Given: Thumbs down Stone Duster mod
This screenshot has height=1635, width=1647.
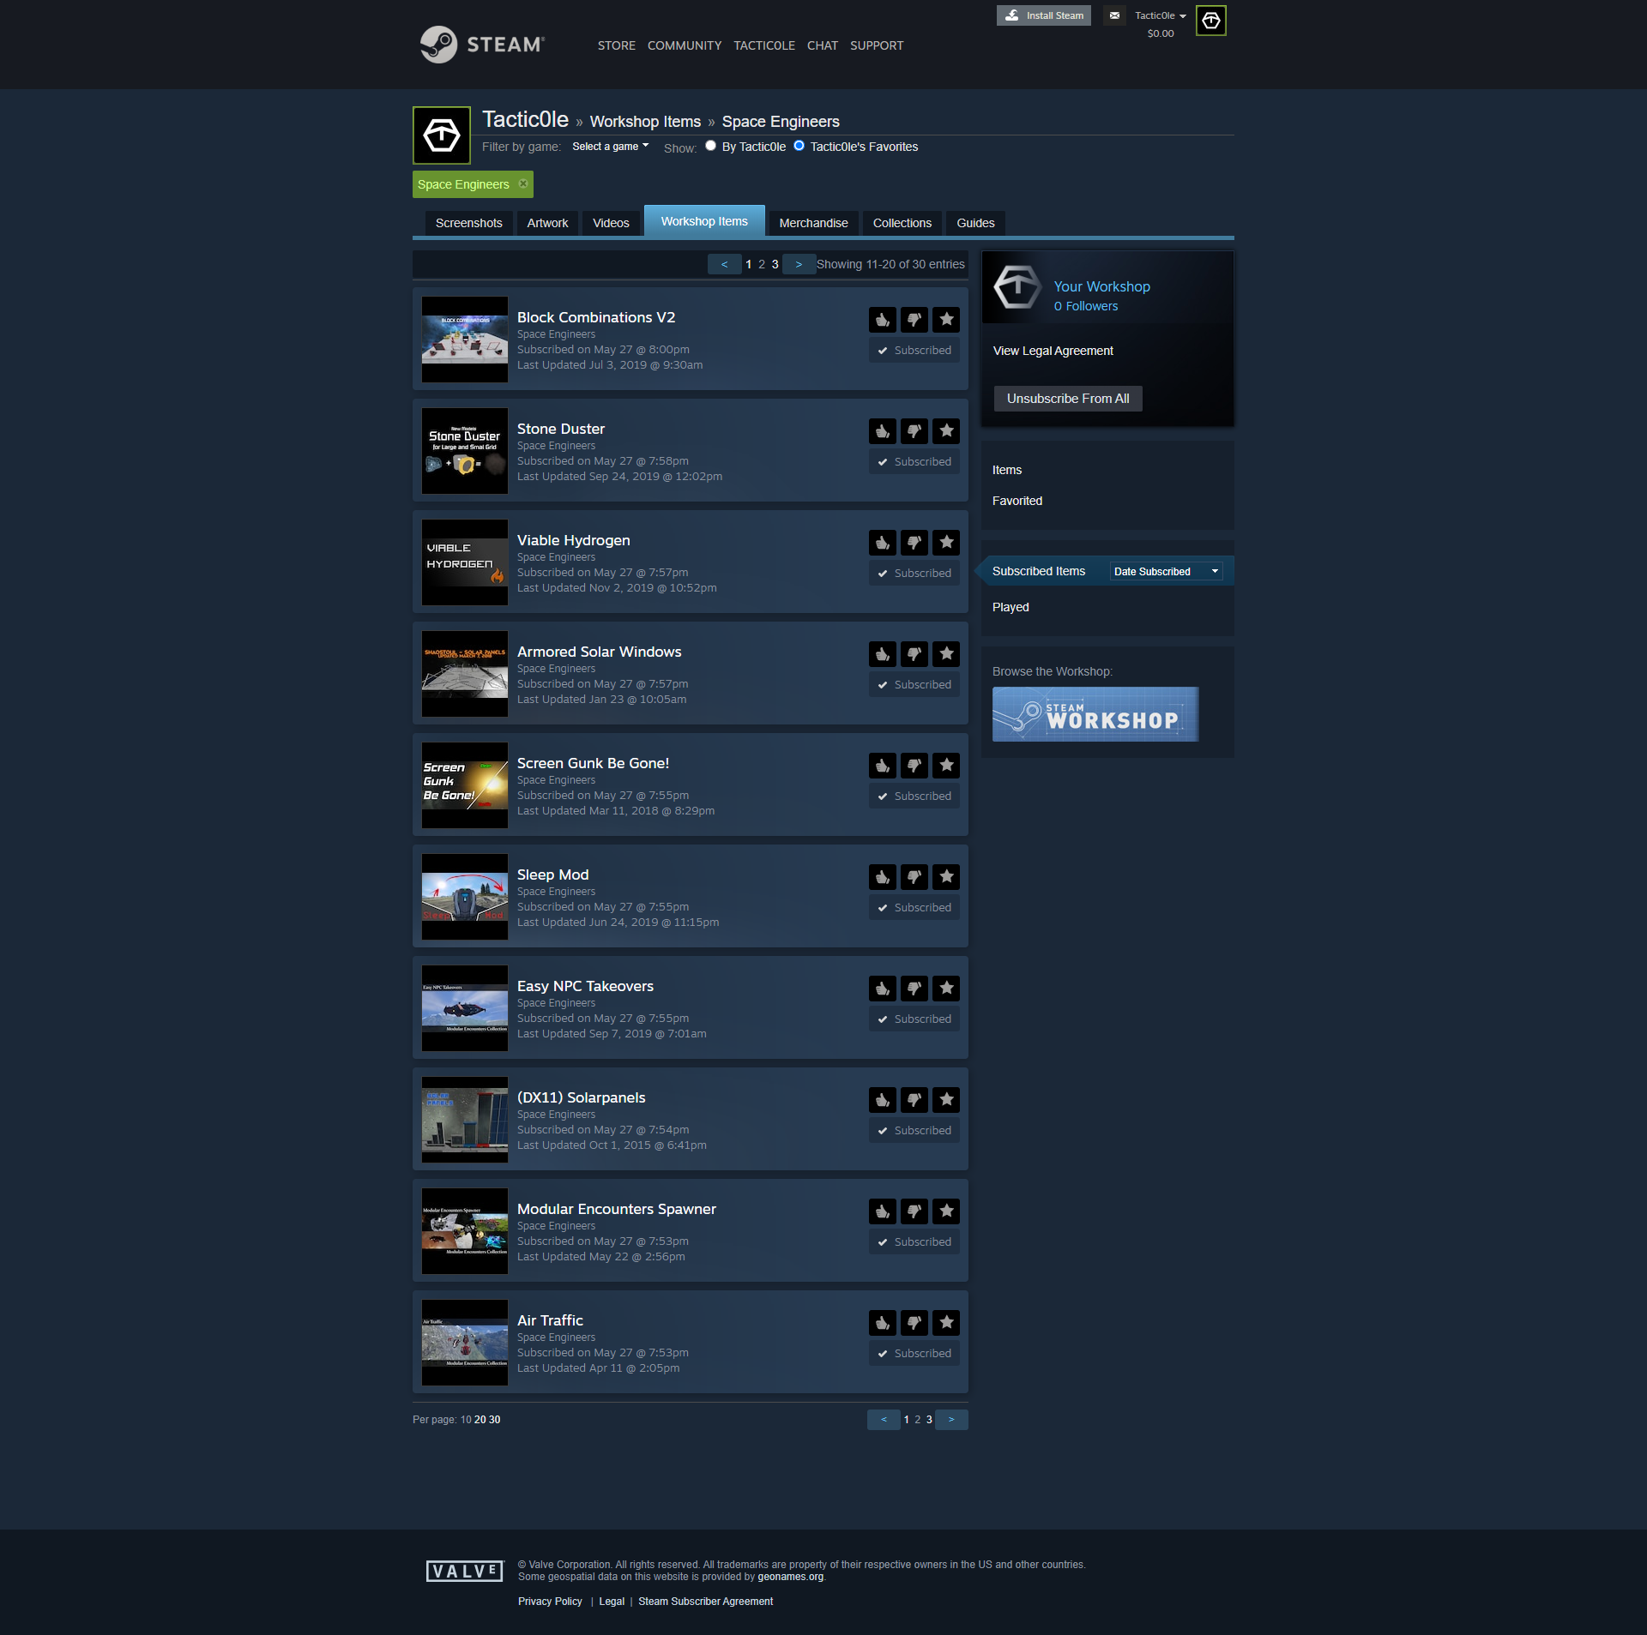Looking at the screenshot, I should tap(914, 431).
